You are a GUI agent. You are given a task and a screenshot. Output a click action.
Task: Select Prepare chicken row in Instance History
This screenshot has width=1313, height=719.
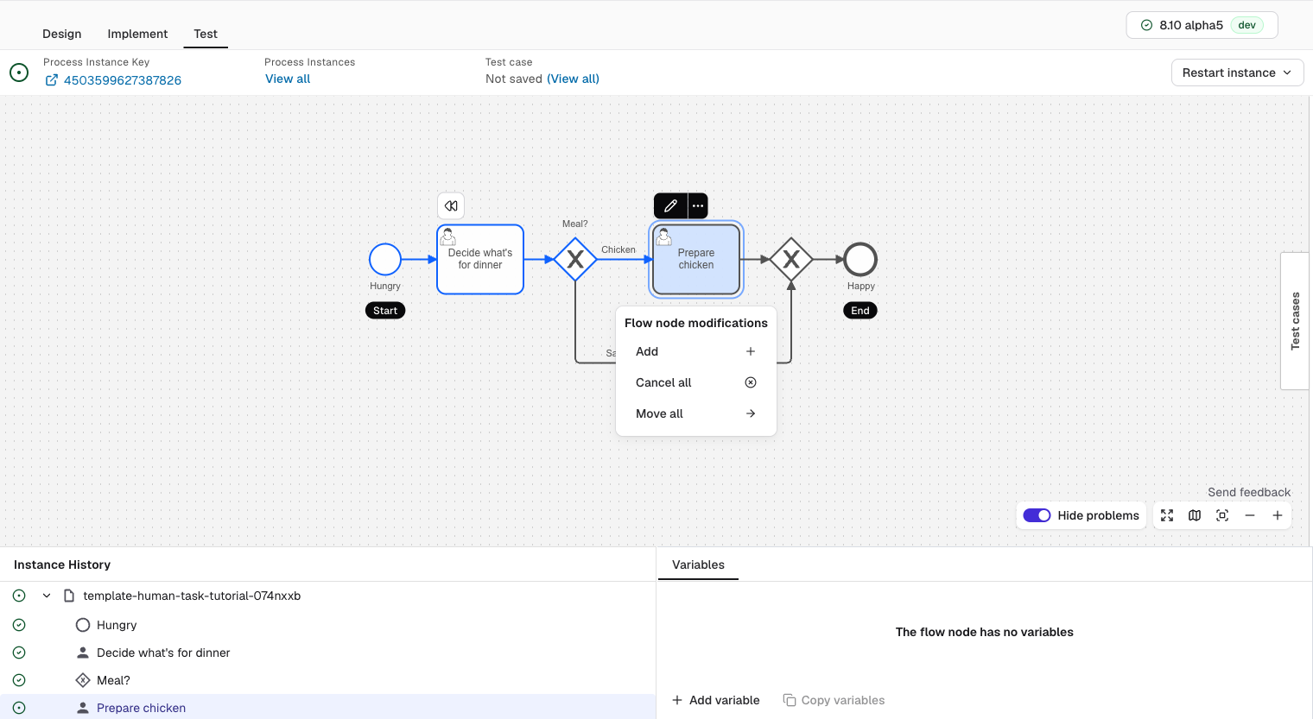click(328, 707)
